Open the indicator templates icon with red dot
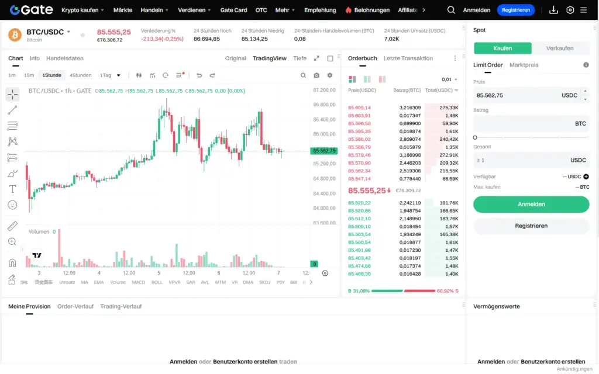 pyautogui.click(x=180, y=75)
